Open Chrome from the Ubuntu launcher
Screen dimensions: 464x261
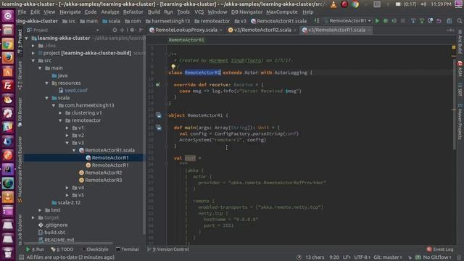[x=8, y=44]
